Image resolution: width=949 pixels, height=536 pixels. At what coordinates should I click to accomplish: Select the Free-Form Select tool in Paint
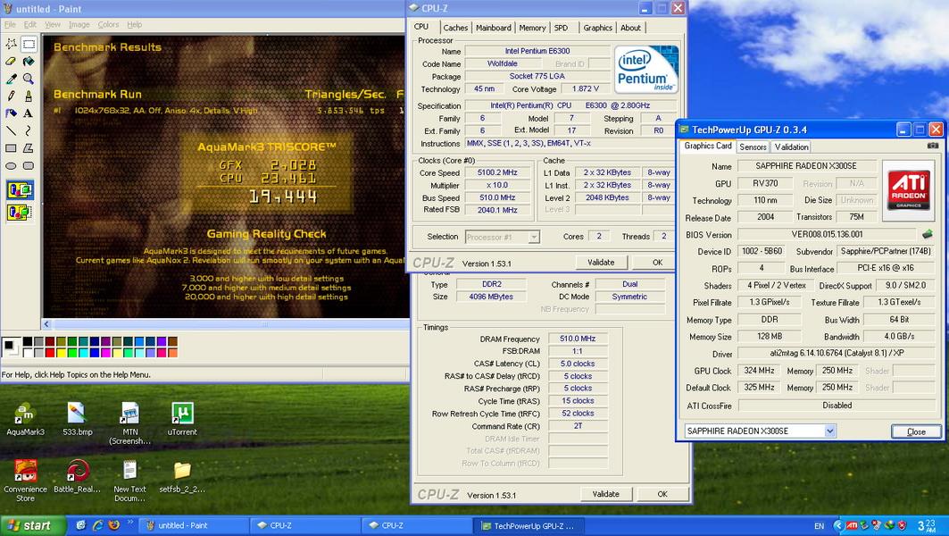[11, 44]
